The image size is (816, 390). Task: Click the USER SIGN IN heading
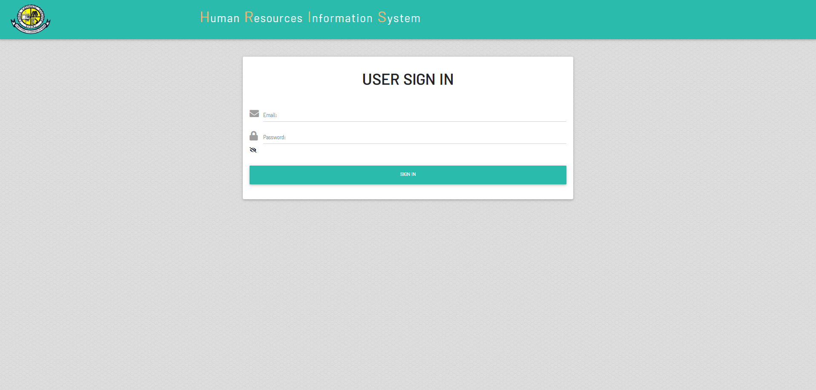click(x=408, y=79)
